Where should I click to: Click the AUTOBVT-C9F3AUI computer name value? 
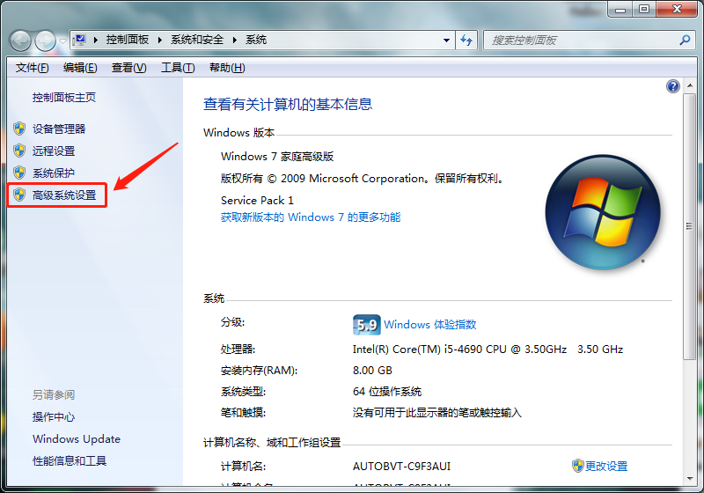[x=401, y=467]
